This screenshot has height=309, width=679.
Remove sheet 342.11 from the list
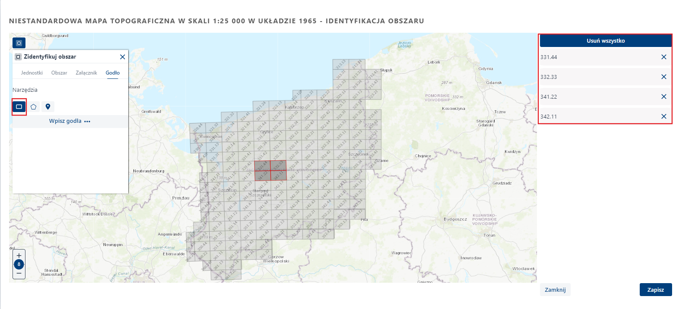tap(664, 116)
